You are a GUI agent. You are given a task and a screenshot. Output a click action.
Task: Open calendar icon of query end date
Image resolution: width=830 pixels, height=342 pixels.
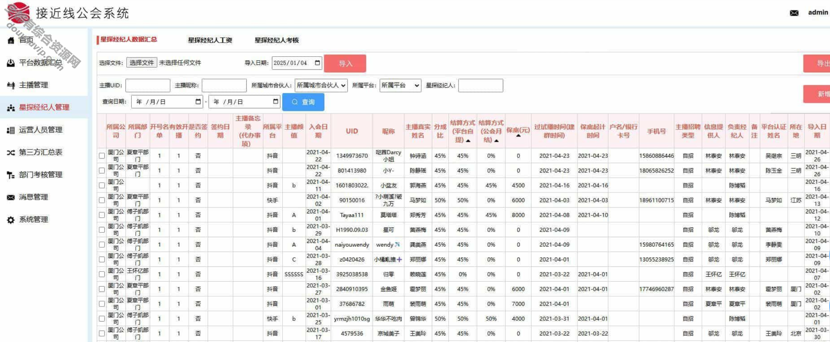click(276, 102)
